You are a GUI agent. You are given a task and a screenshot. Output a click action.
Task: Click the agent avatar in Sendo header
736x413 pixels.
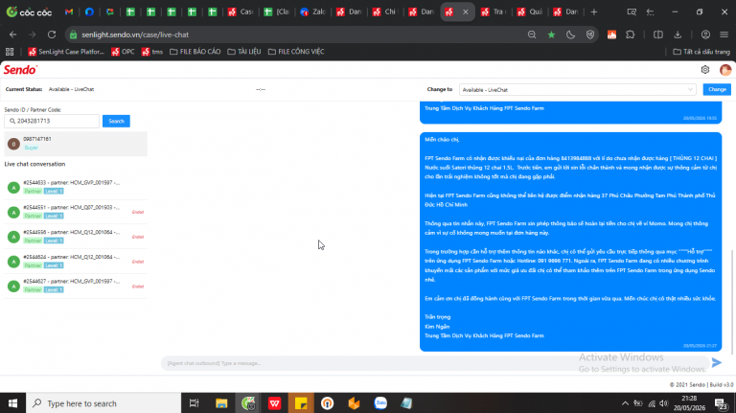point(725,70)
